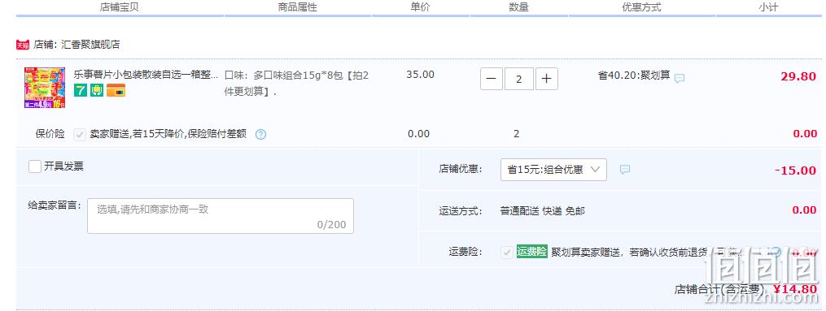
Task: Click the 店铺宝贝 column header
Action: click(119, 7)
